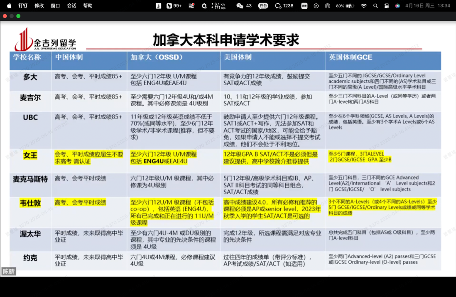Click the white rounded-square icon left of play icon

(x=304, y=5)
